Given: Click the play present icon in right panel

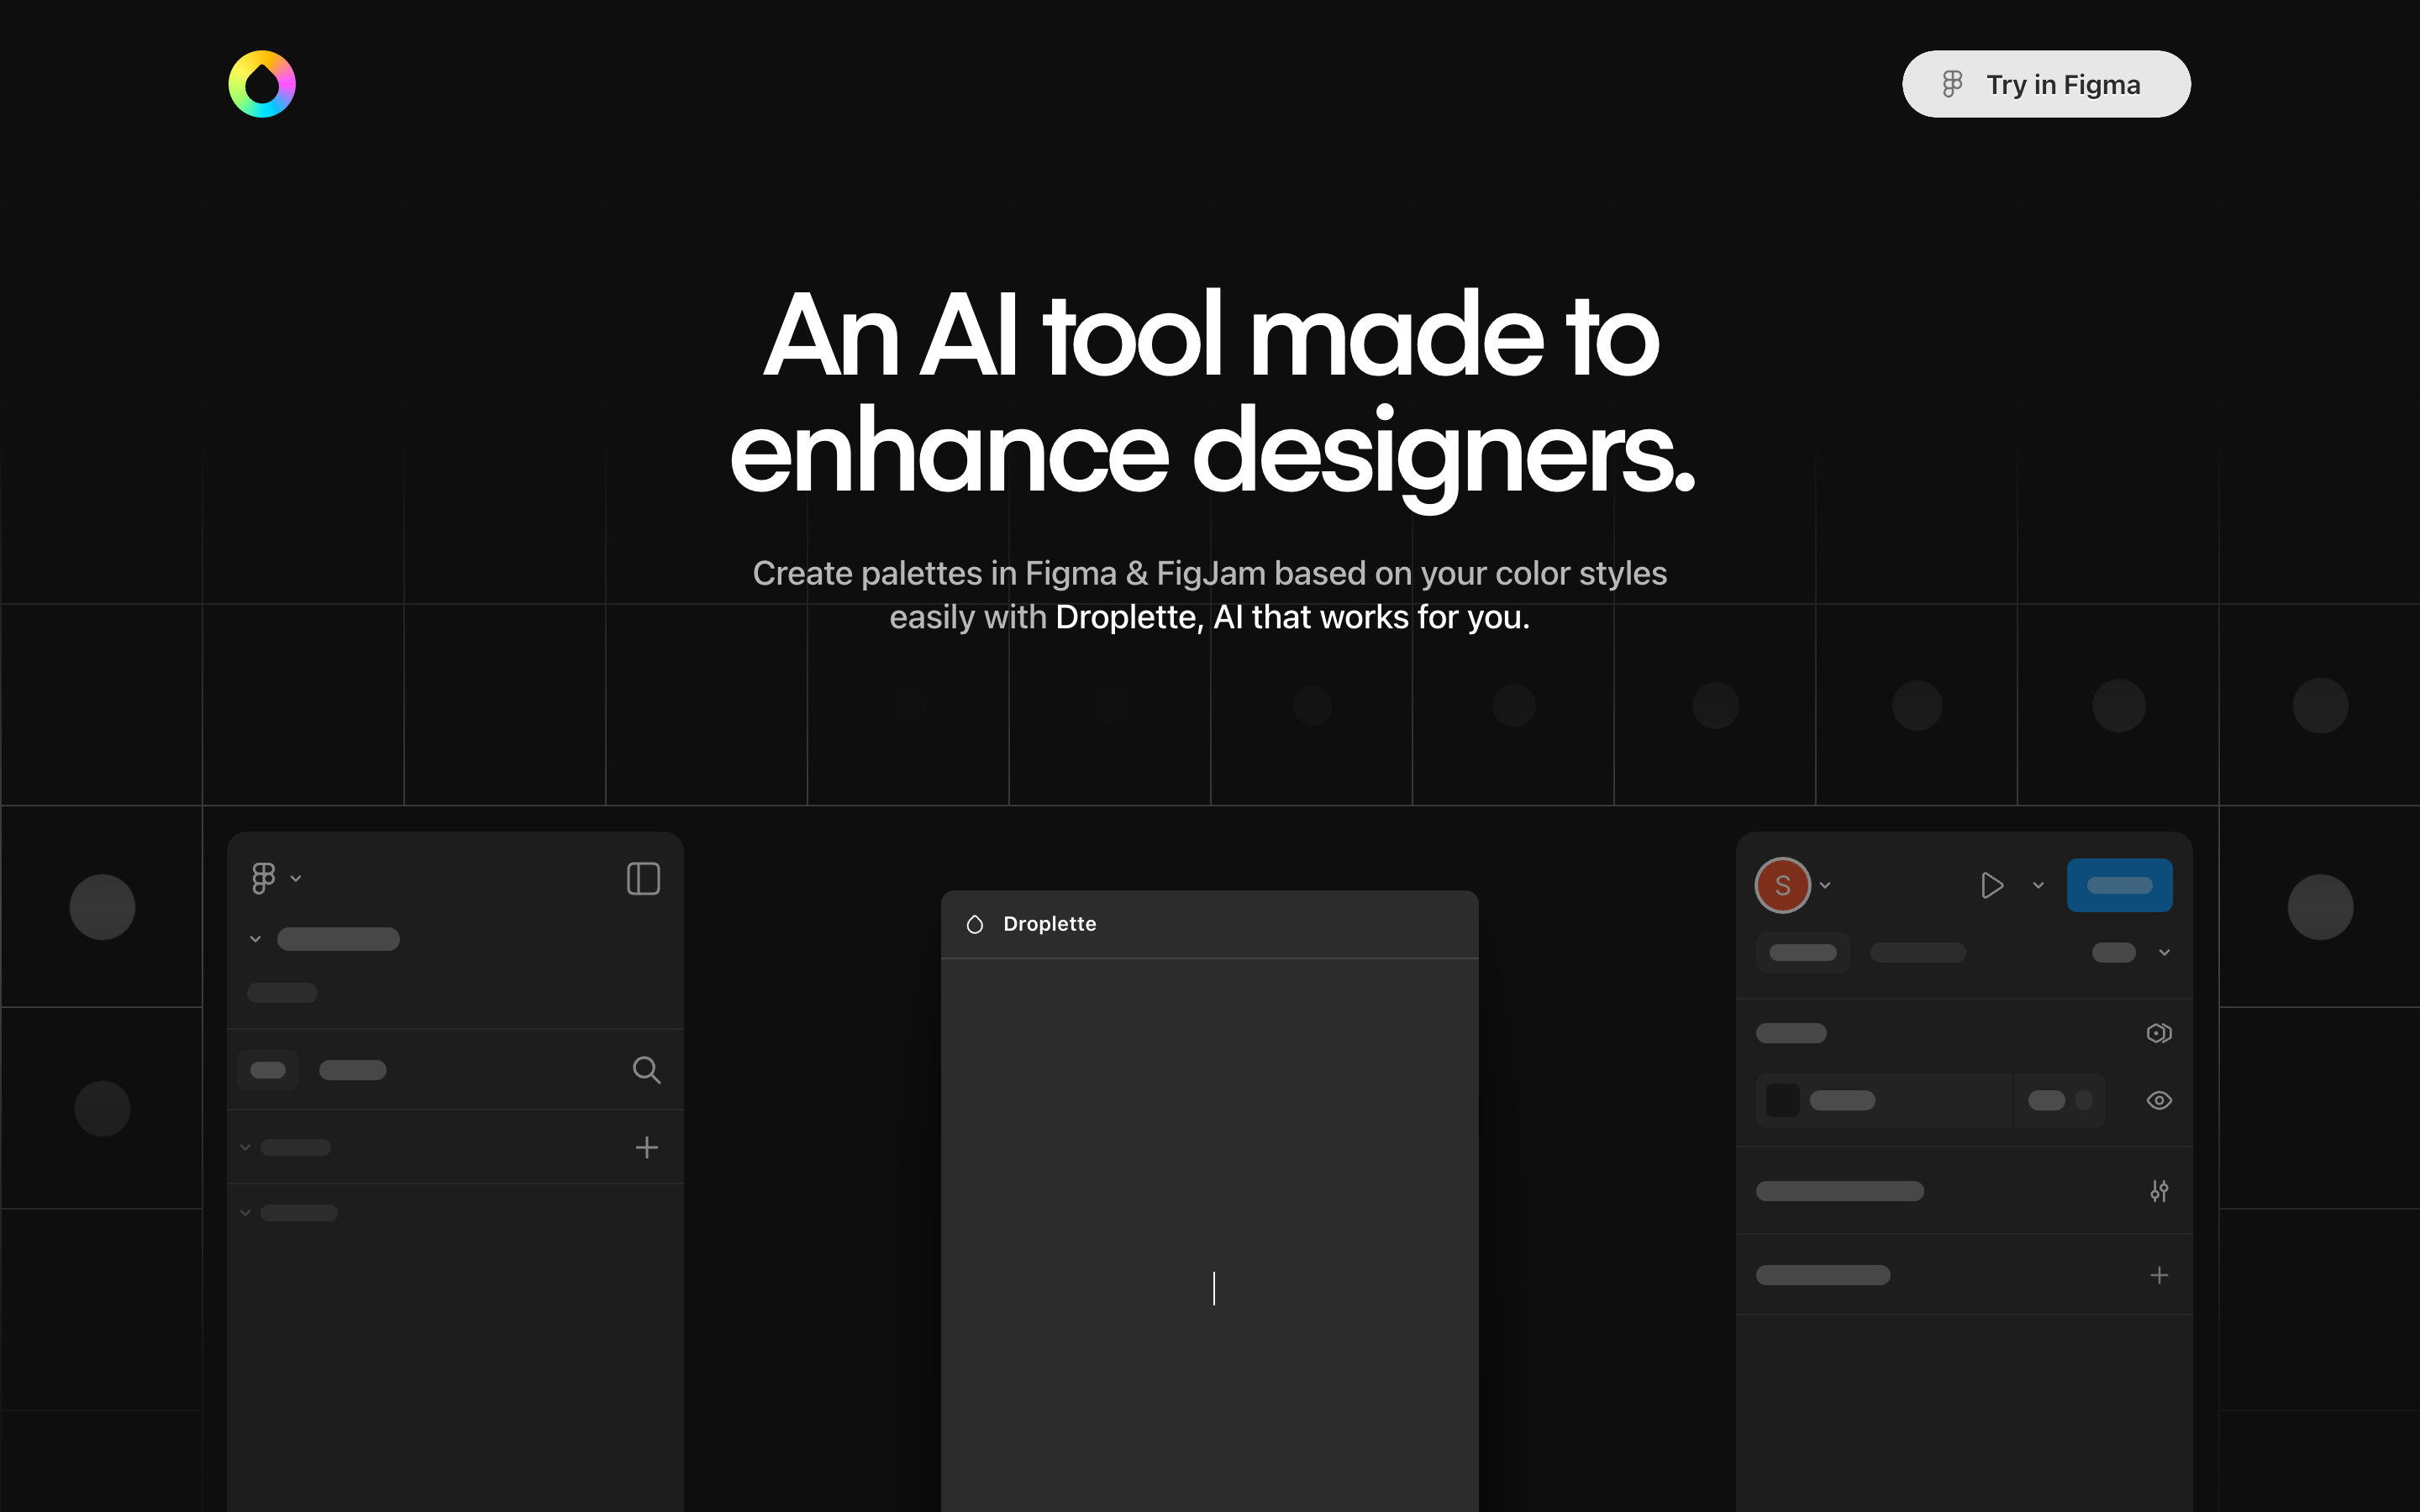Looking at the screenshot, I should [x=1992, y=885].
